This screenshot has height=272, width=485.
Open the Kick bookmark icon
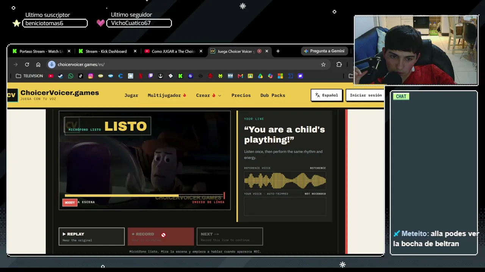click(x=180, y=76)
